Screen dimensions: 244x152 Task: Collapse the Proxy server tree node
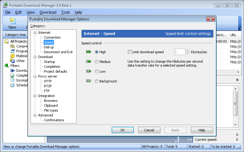[x=35, y=76]
